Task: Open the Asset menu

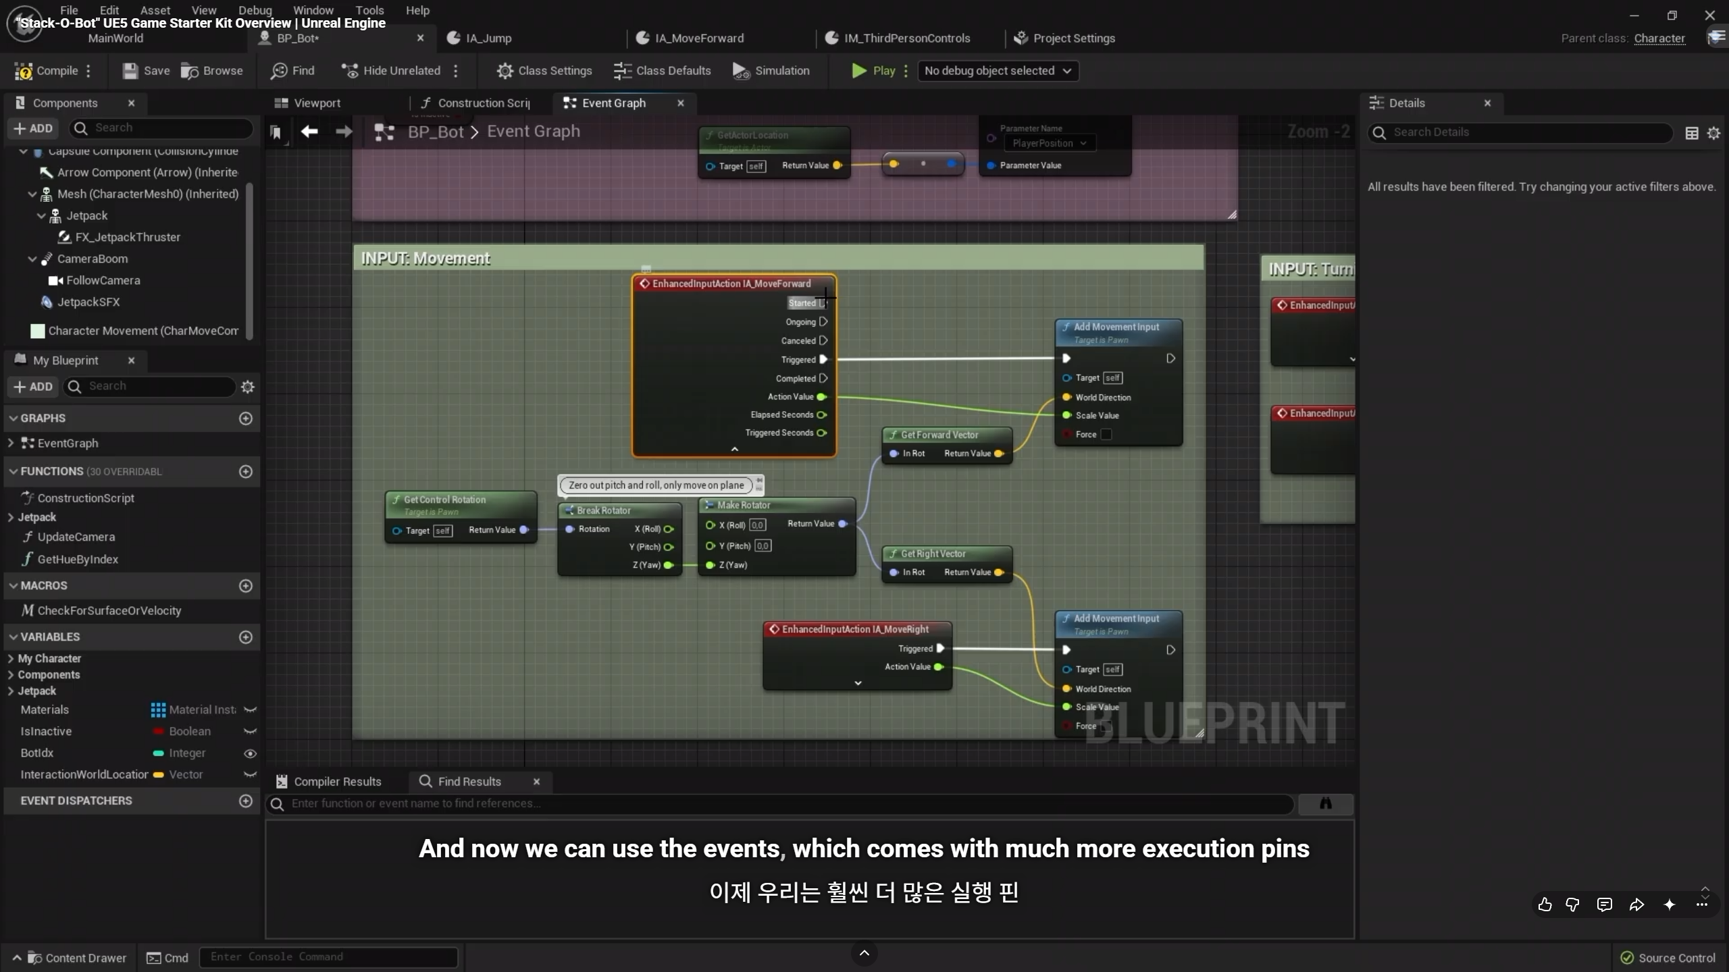Action: pos(155,10)
